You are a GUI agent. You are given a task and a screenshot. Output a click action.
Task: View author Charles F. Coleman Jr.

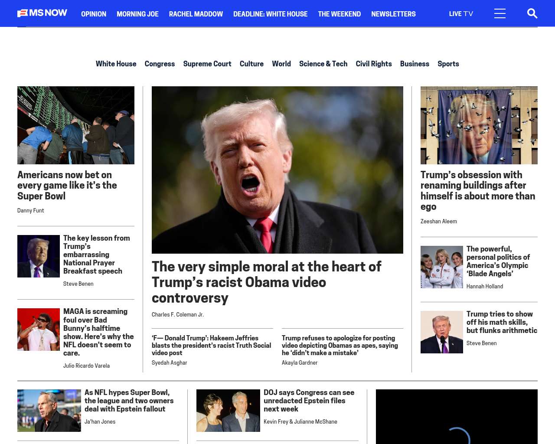pyautogui.click(x=178, y=315)
